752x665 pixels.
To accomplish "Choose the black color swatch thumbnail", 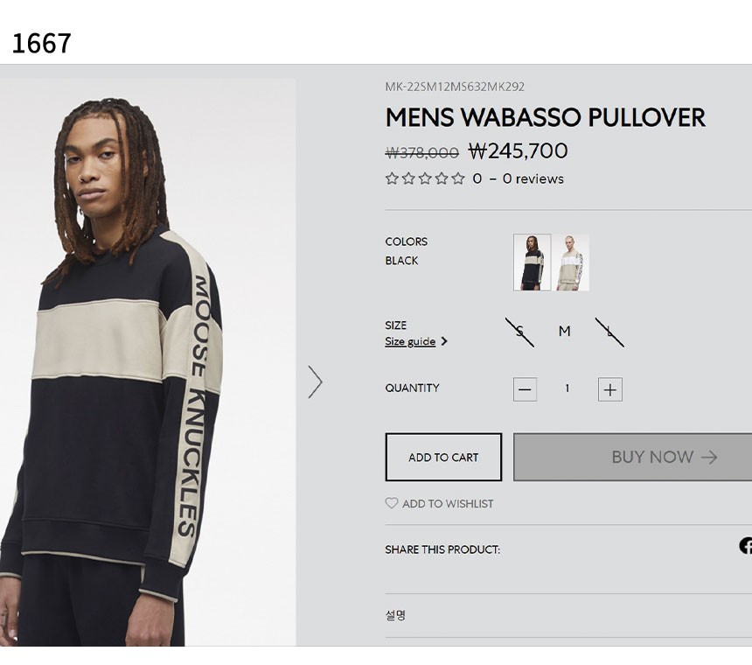I will pos(532,262).
